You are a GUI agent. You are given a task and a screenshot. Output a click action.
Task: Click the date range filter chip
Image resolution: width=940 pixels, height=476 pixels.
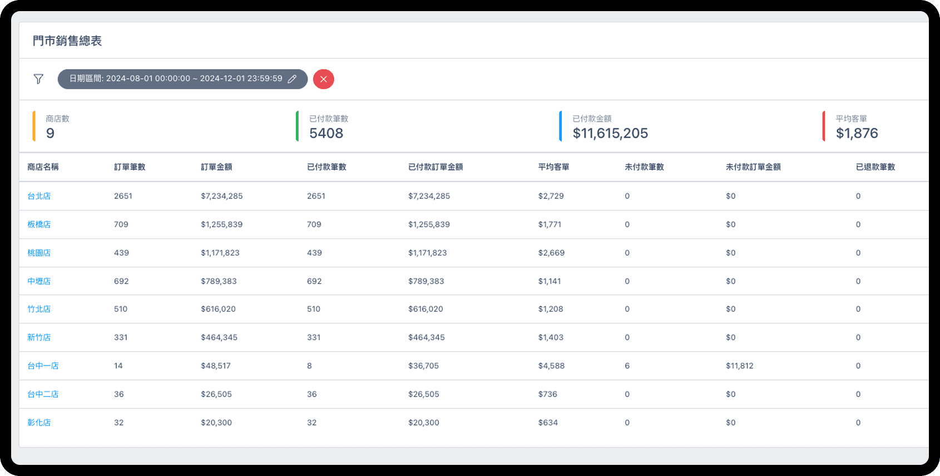[175, 79]
